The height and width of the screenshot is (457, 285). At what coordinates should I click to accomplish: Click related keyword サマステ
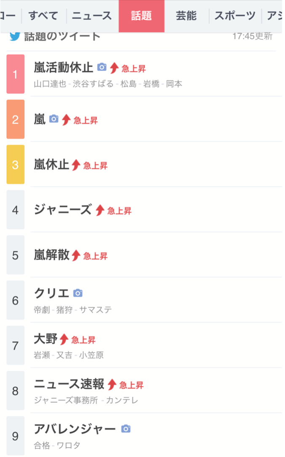click(96, 310)
